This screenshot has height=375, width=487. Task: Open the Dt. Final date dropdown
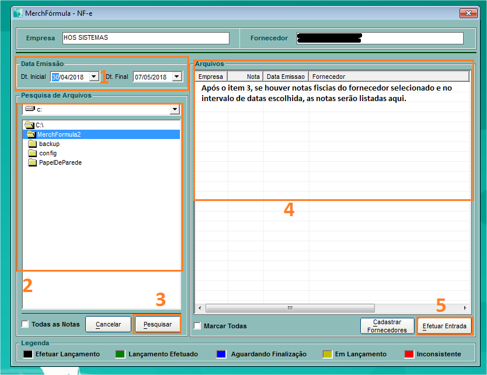pos(176,77)
